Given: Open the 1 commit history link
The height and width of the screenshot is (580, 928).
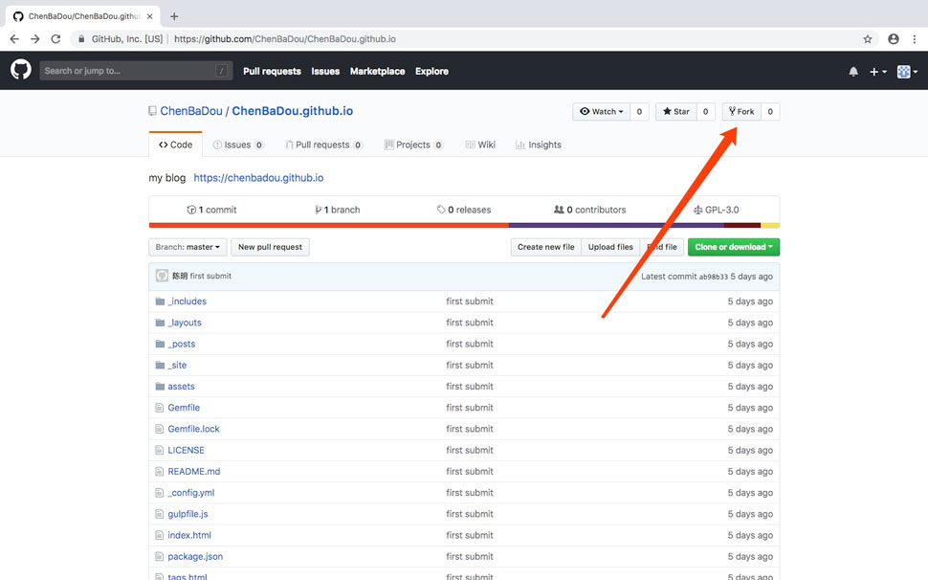Looking at the screenshot, I should (x=211, y=210).
